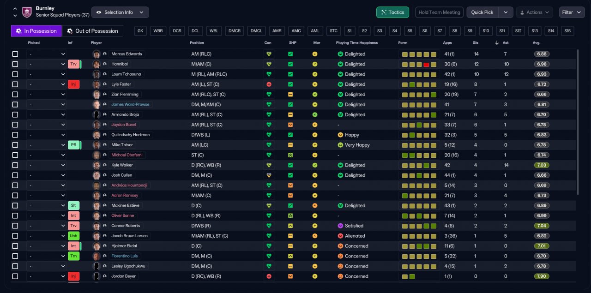Click the Burnley club badge icon
The image size is (591, 293).
coord(27,12)
